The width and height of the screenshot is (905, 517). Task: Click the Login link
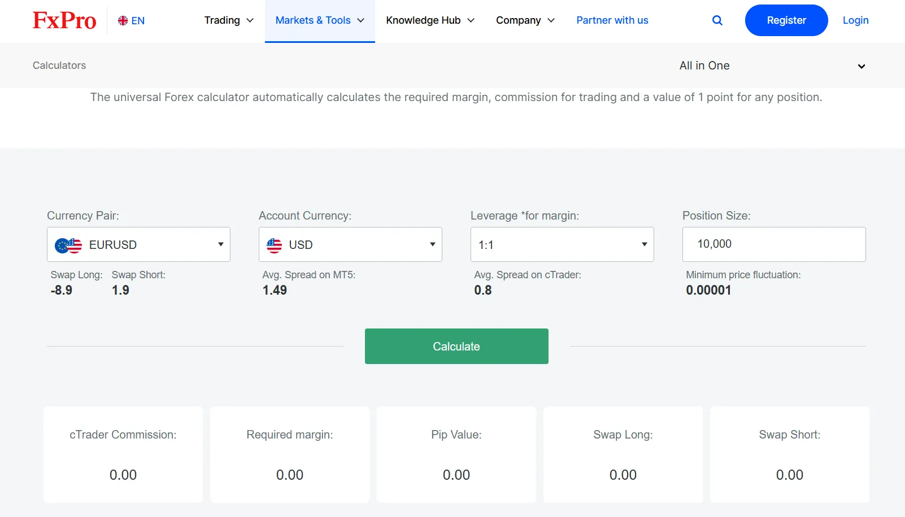point(855,20)
